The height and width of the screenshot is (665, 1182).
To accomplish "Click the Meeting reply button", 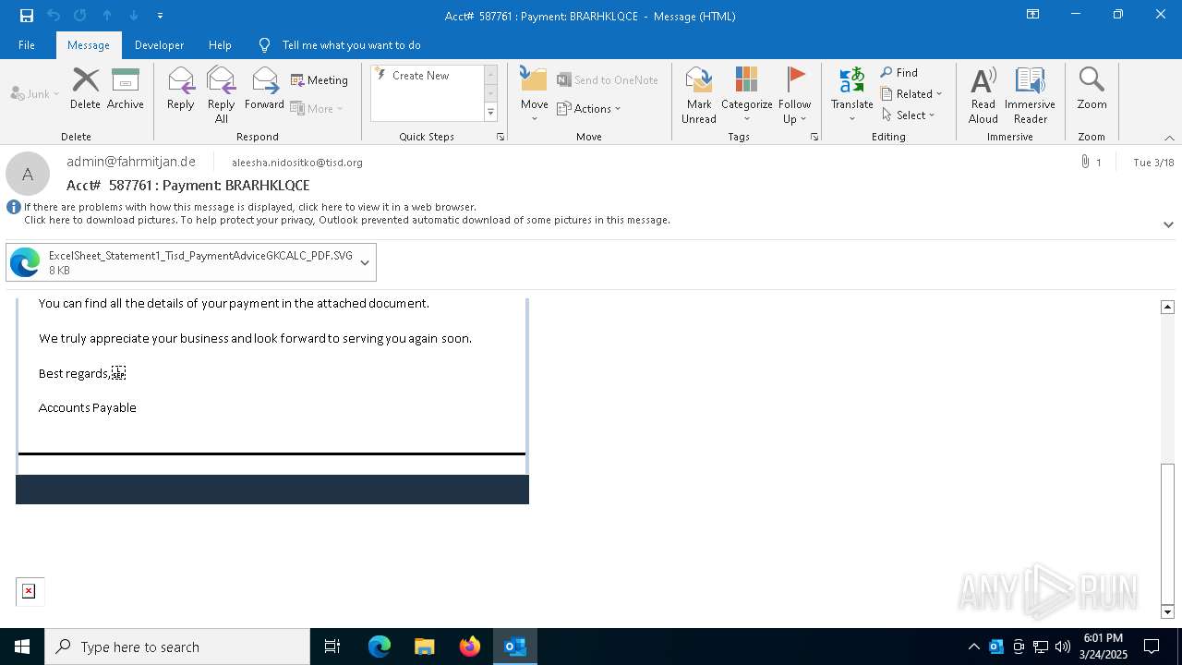I will click(x=320, y=80).
